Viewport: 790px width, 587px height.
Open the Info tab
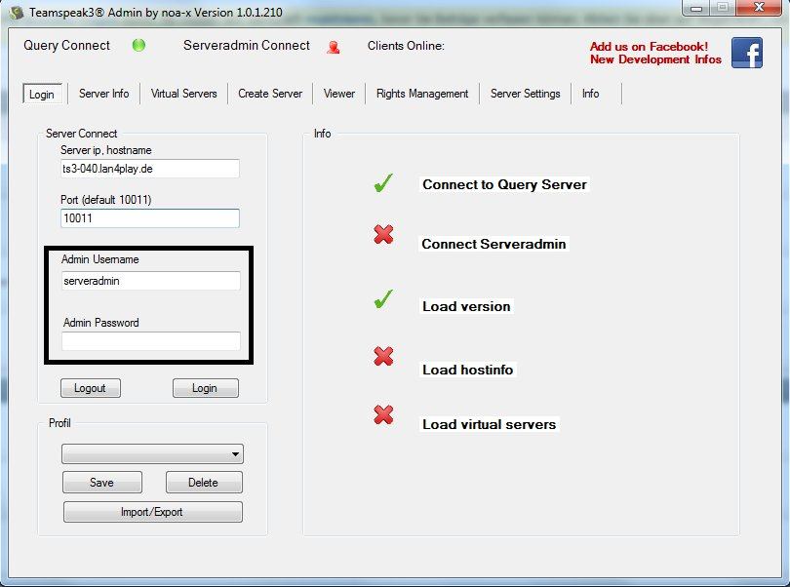click(590, 94)
